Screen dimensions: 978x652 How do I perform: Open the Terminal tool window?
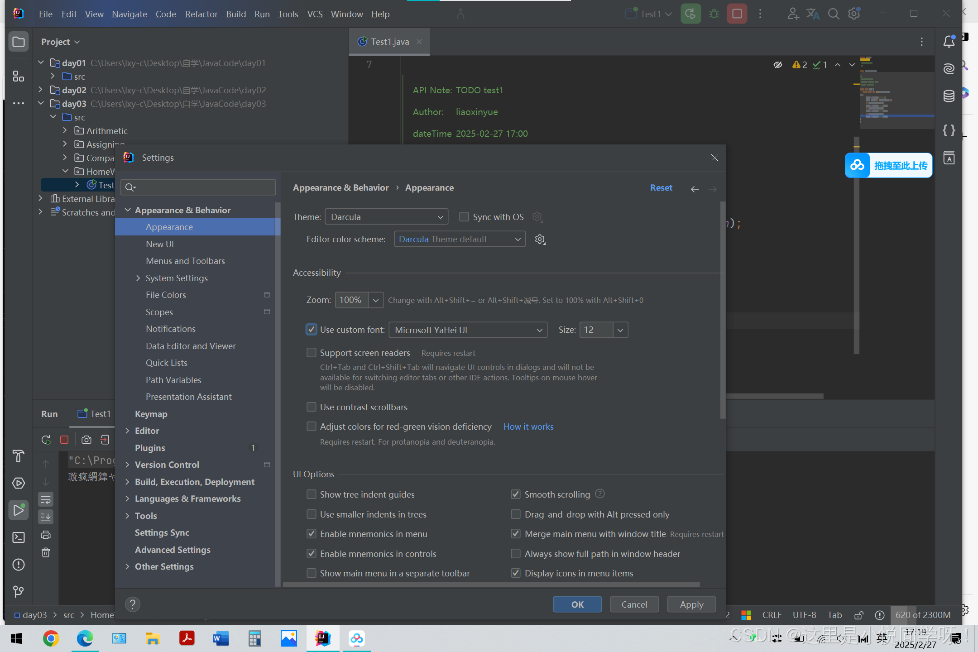tap(19, 537)
